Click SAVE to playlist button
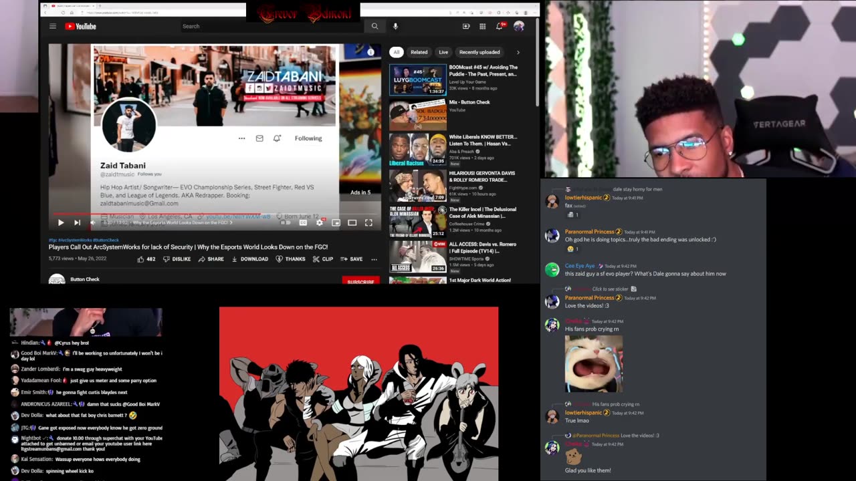The height and width of the screenshot is (481, 856). point(351,259)
